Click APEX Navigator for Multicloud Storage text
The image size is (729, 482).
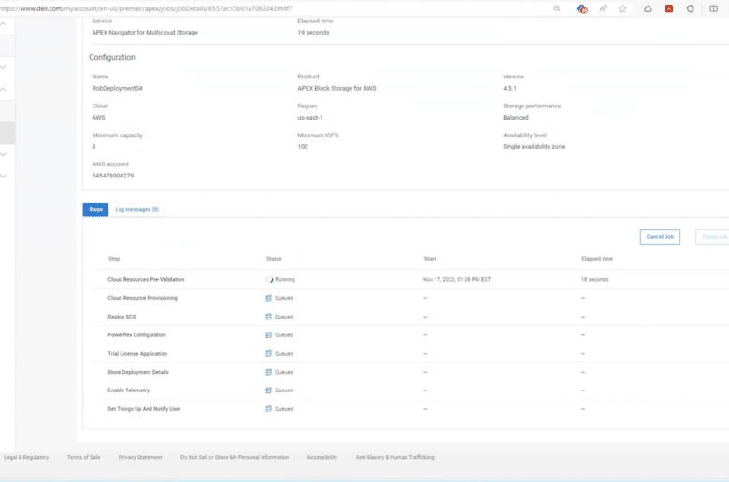145,33
